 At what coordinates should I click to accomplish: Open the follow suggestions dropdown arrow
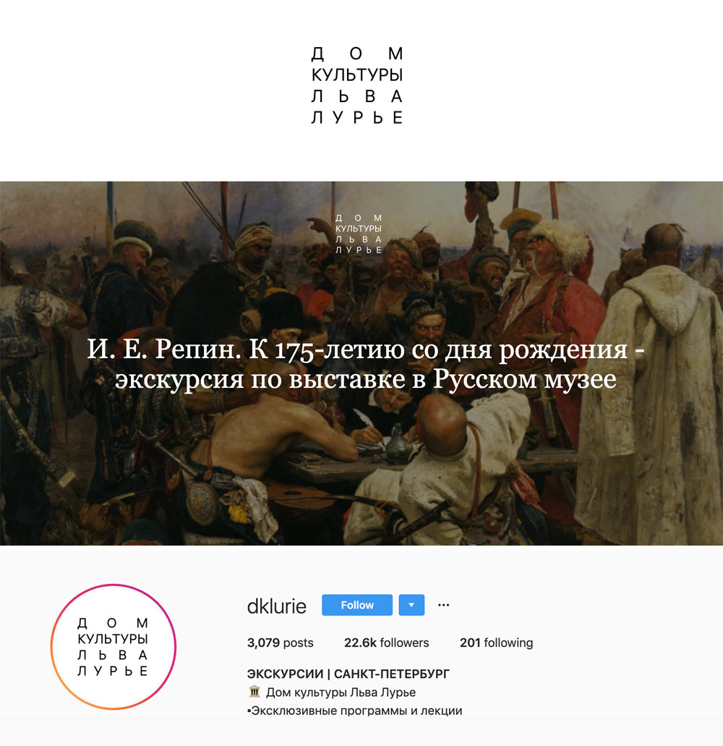(411, 605)
